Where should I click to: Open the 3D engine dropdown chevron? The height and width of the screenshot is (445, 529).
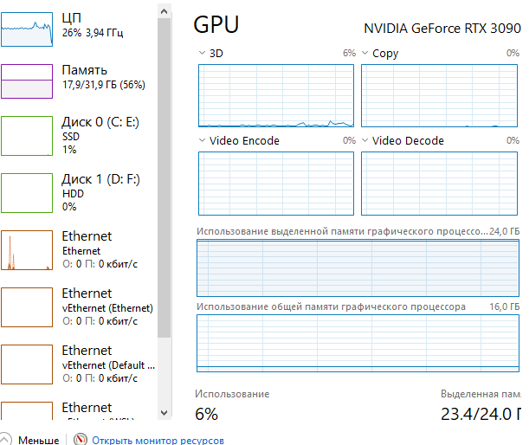pyautogui.click(x=202, y=53)
